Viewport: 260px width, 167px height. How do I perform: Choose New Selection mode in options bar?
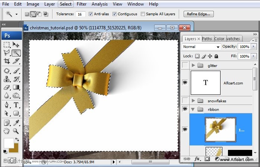[x=27, y=14]
